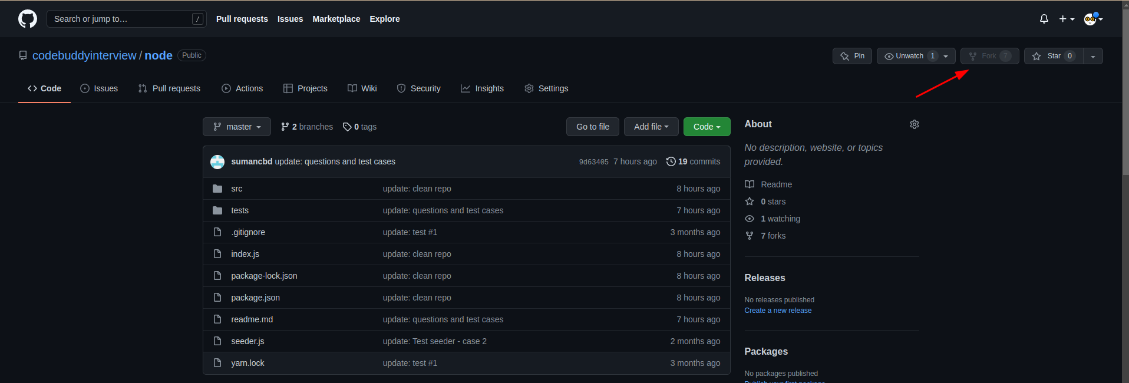Click the repository book icon beside codebuddyinterview
The image size is (1129, 383).
[x=23, y=55]
